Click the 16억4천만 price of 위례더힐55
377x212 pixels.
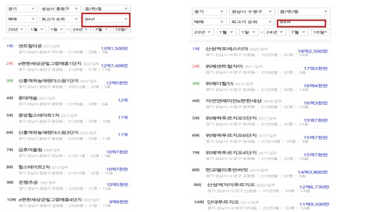316,86
